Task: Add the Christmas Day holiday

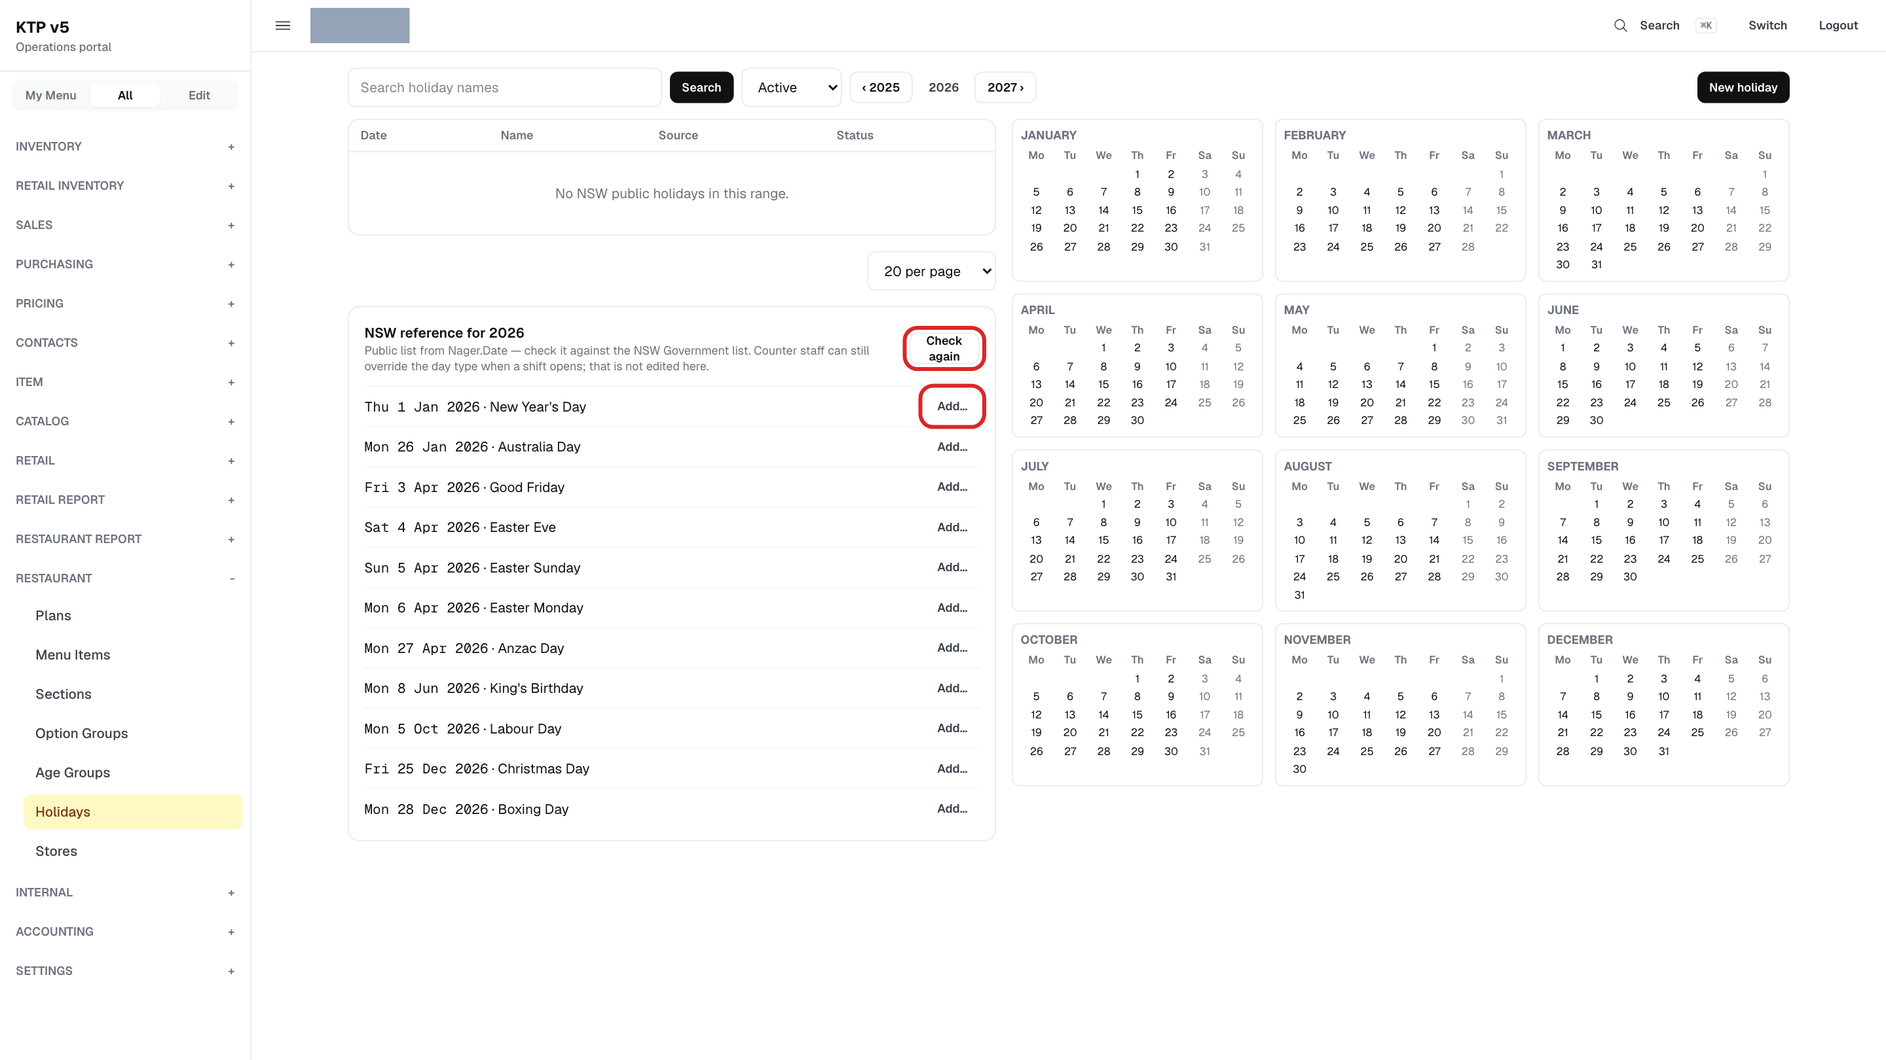Action: [x=952, y=769]
